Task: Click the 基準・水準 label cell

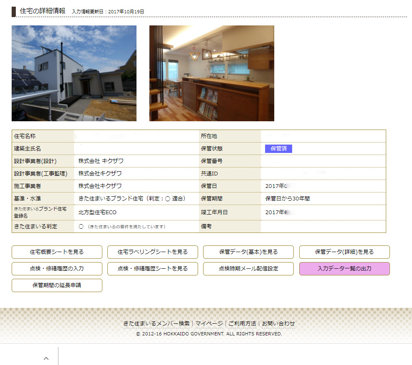Action: tap(43, 198)
